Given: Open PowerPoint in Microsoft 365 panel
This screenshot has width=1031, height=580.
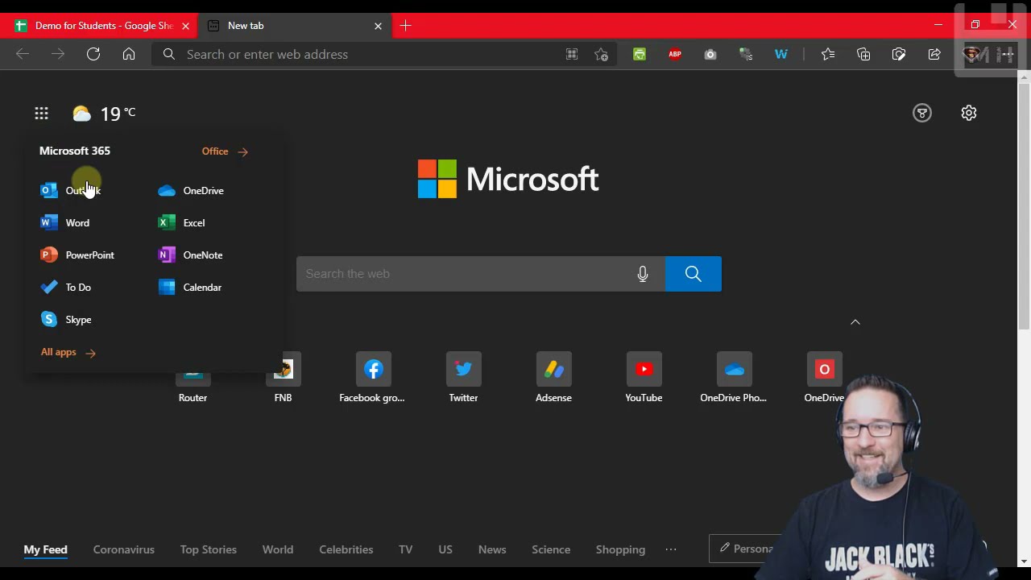Looking at the screenshot, I should 77,255.
